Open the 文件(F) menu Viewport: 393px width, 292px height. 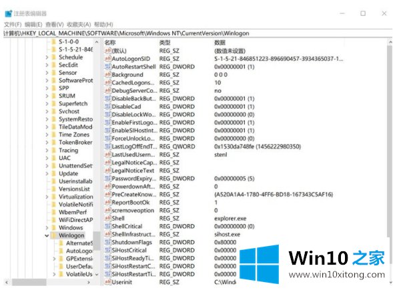[13, 25]
